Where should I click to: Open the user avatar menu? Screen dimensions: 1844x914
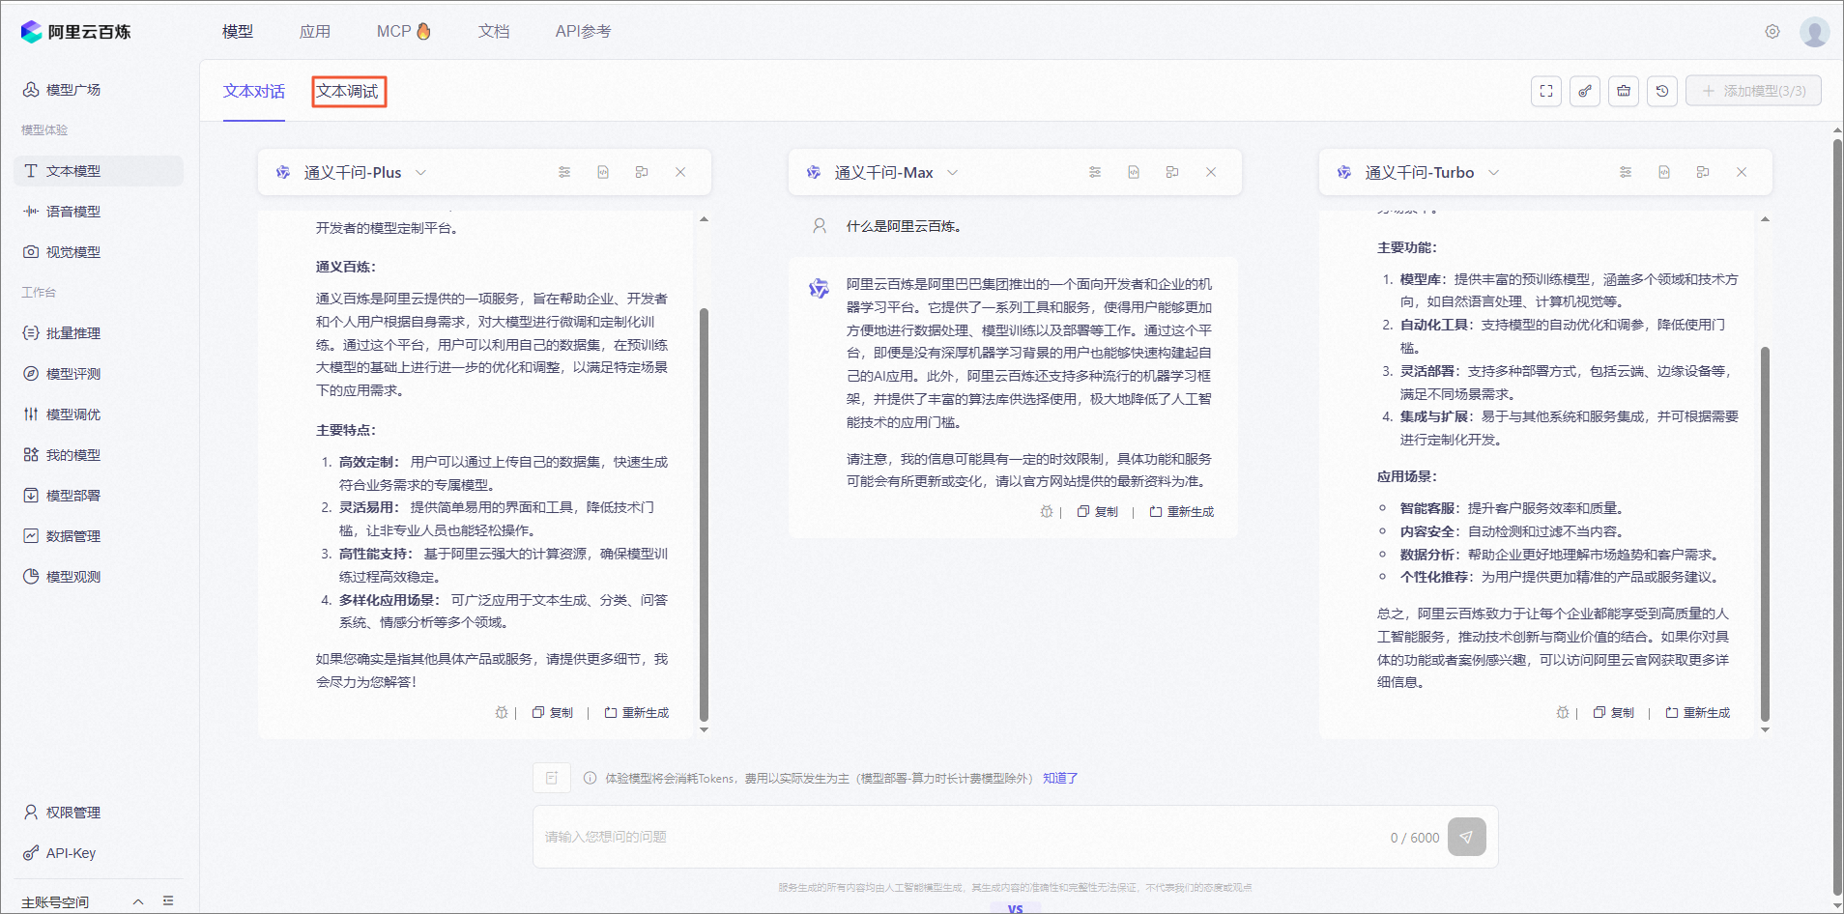point(1814,32)
